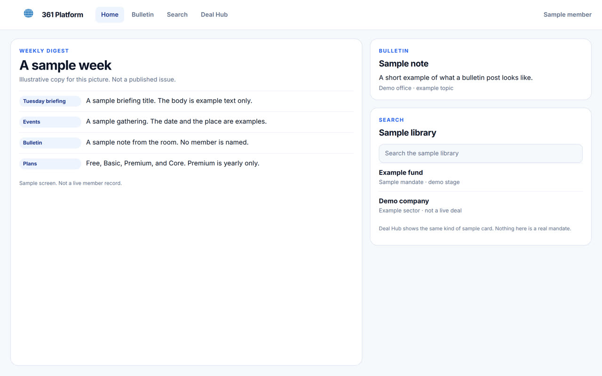Click the 'A sample week' heading
The height and width of the screenshot is (376, 602).
point(65,65)
